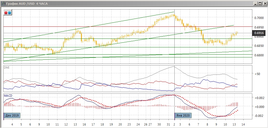Click the 0.7000 price axis label
This screenshot has height=128, width=268.
pyautogui.click(x=259, y=18)
